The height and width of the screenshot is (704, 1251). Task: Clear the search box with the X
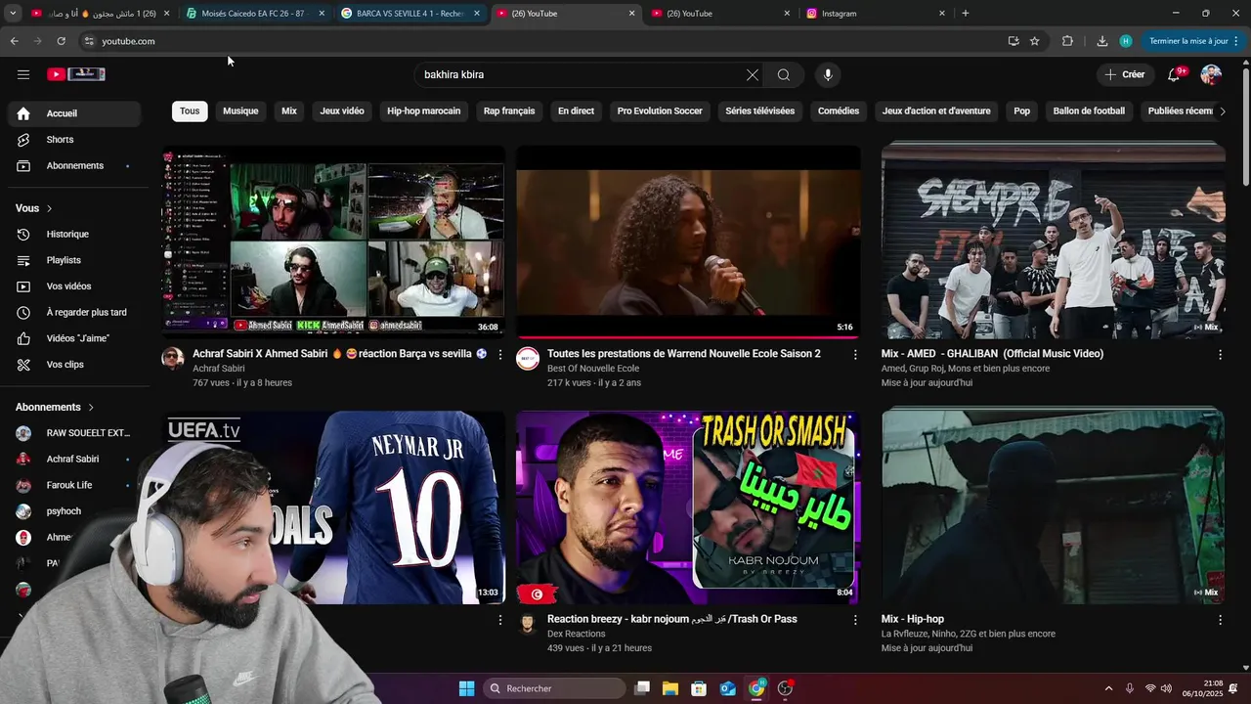[753, 74]
